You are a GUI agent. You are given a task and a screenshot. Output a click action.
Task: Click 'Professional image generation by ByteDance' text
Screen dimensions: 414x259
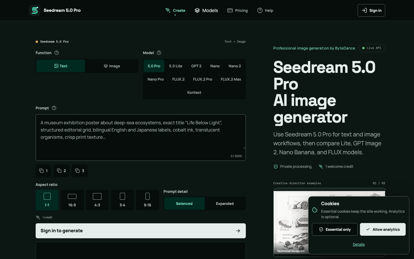314,48
